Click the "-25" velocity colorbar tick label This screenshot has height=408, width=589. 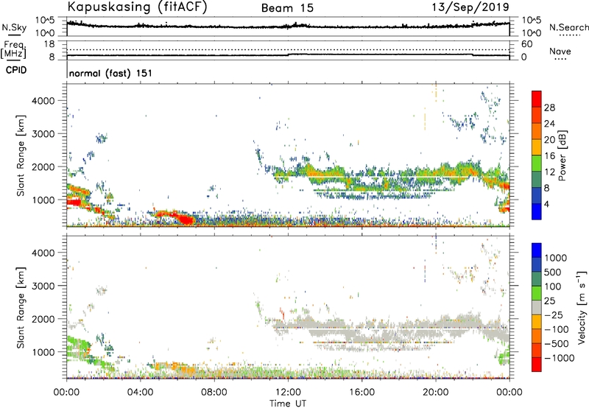point(553,314)
